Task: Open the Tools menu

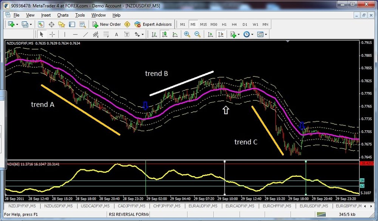Action: (x=80, y=15)
